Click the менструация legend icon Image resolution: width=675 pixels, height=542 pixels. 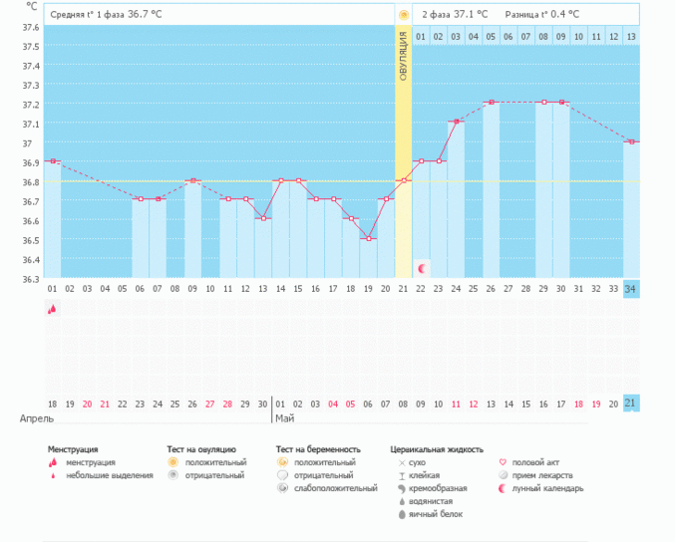[53, 463]
